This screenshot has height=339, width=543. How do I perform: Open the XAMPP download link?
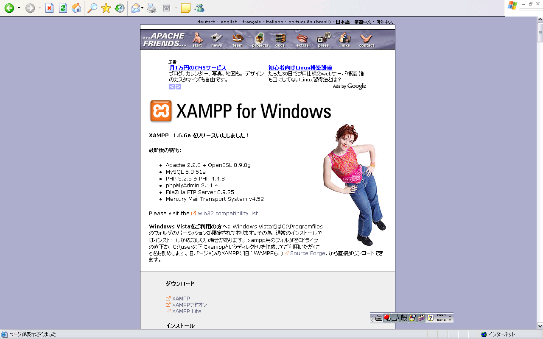click(x=181, y=299)
